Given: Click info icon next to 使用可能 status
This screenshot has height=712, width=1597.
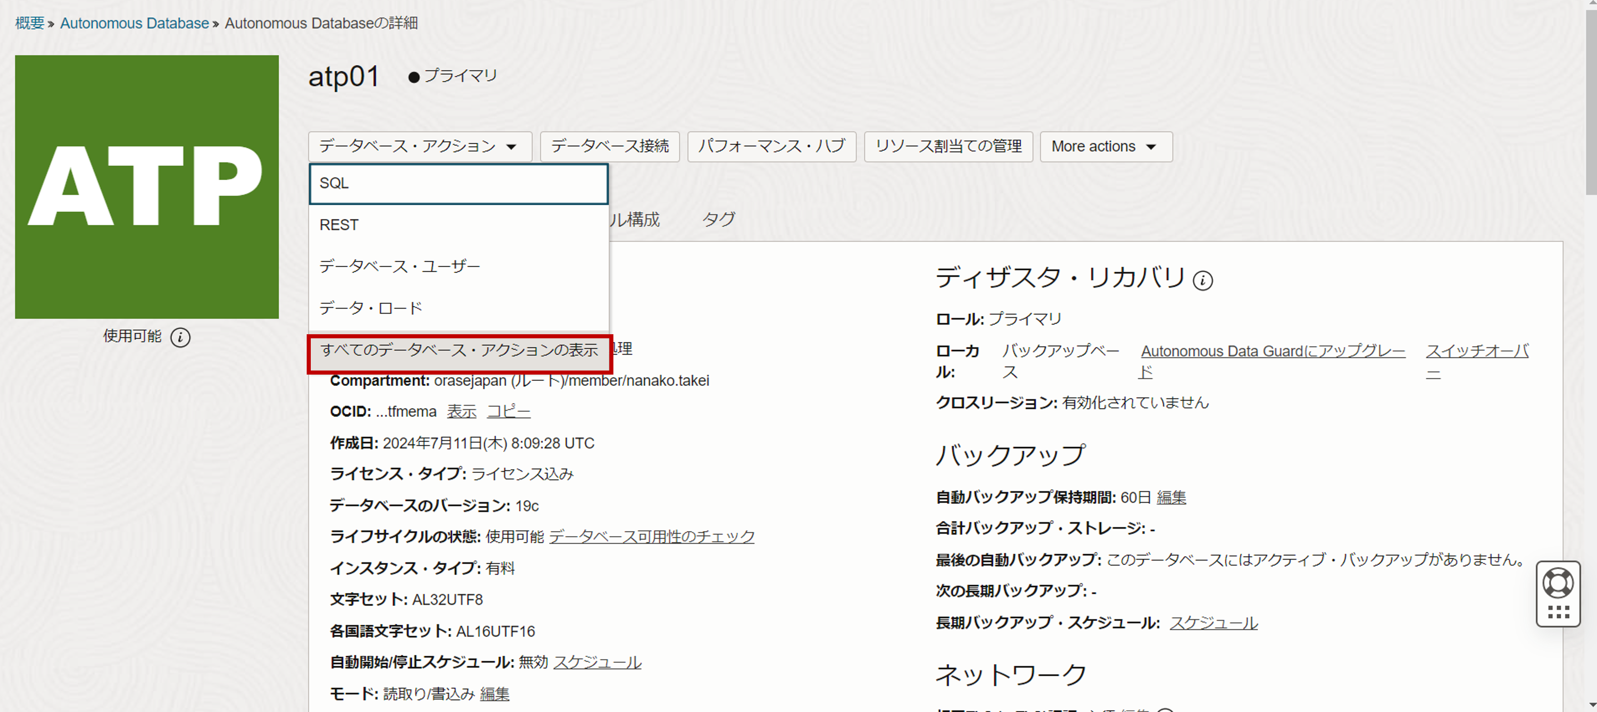Looking at the screenshot, I should [180, 337].
